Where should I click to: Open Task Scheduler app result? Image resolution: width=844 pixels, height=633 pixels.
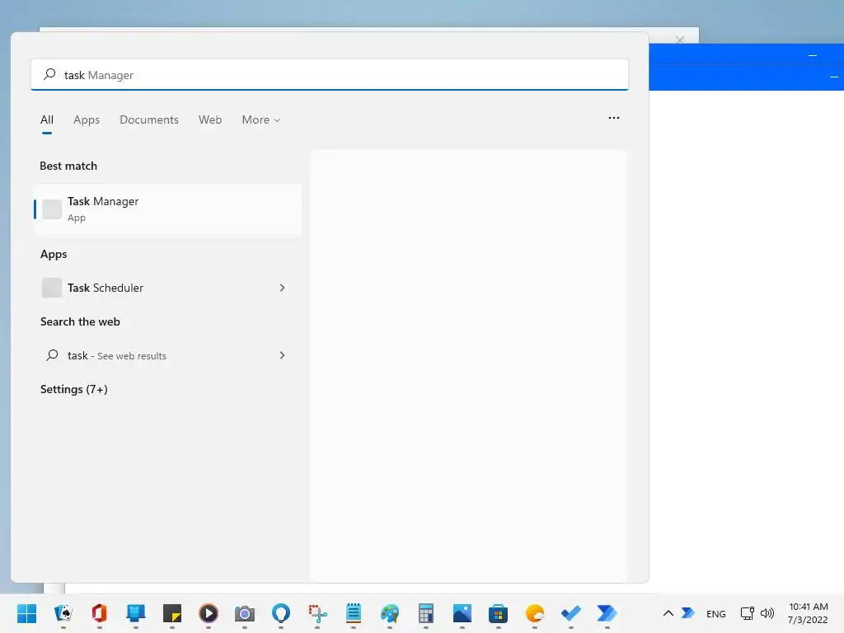(x=167, y=288)
